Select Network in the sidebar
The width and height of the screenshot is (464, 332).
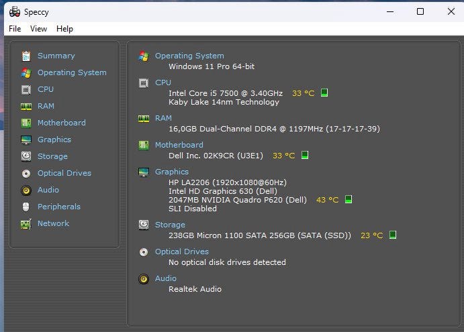click(53, 223)
